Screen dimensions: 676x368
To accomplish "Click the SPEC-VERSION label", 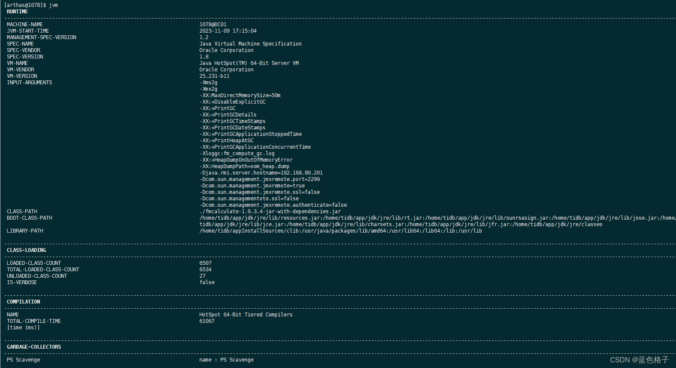I will point(25,57).
